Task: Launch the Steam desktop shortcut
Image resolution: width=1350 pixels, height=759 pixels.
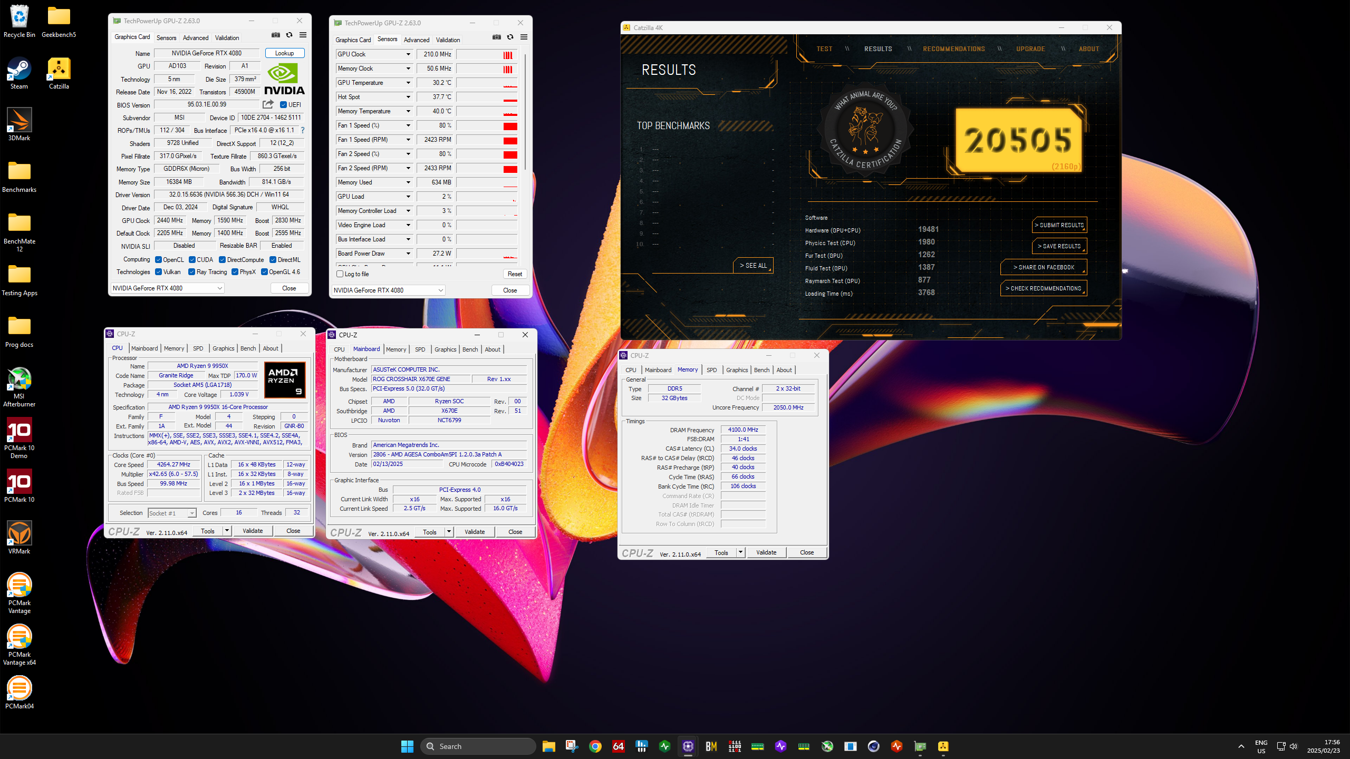Action: (20, 73)
